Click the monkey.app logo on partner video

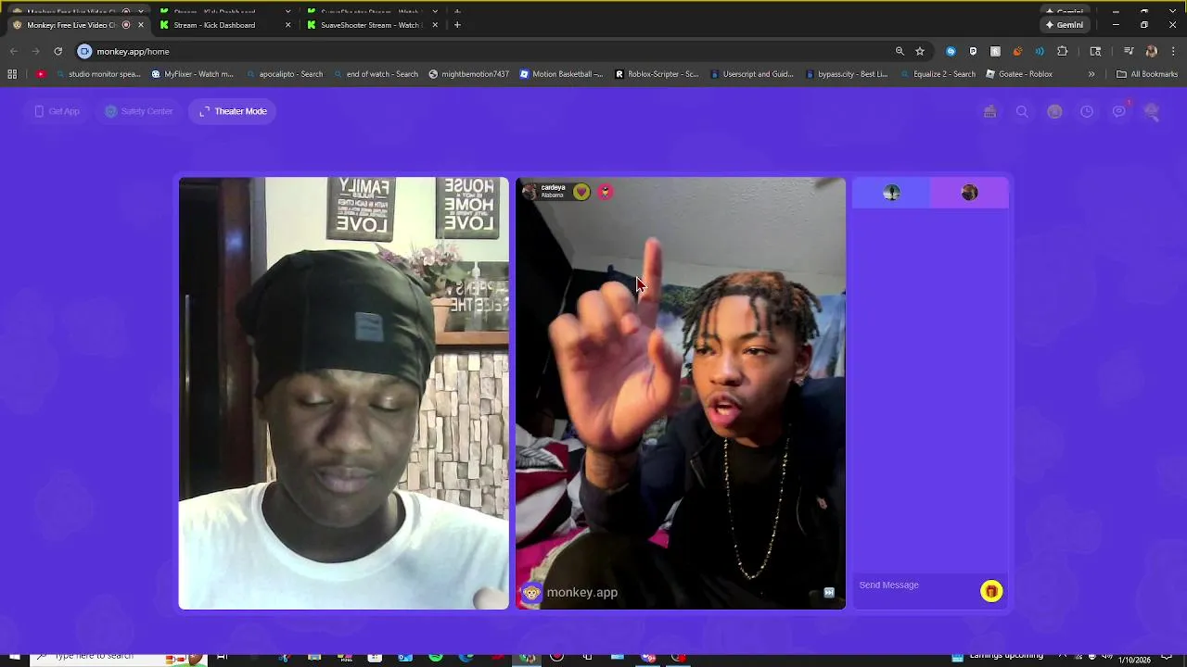point(570,593)
